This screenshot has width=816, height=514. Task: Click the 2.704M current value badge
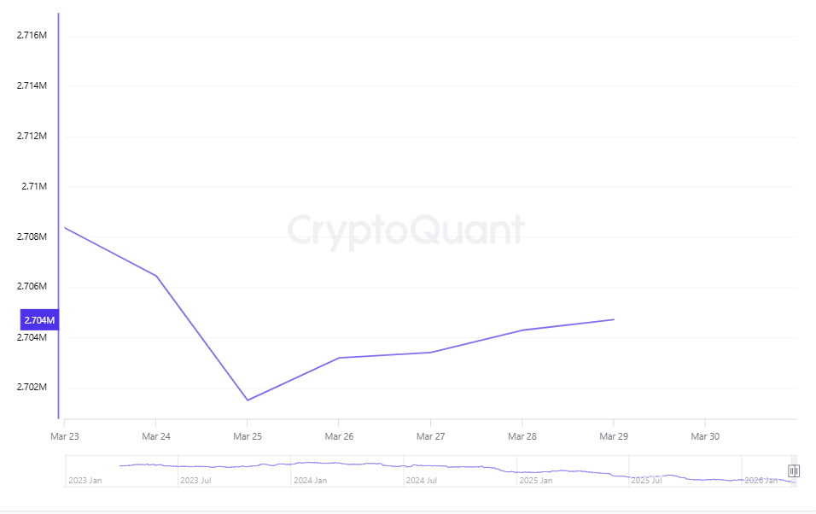point(39,320)
